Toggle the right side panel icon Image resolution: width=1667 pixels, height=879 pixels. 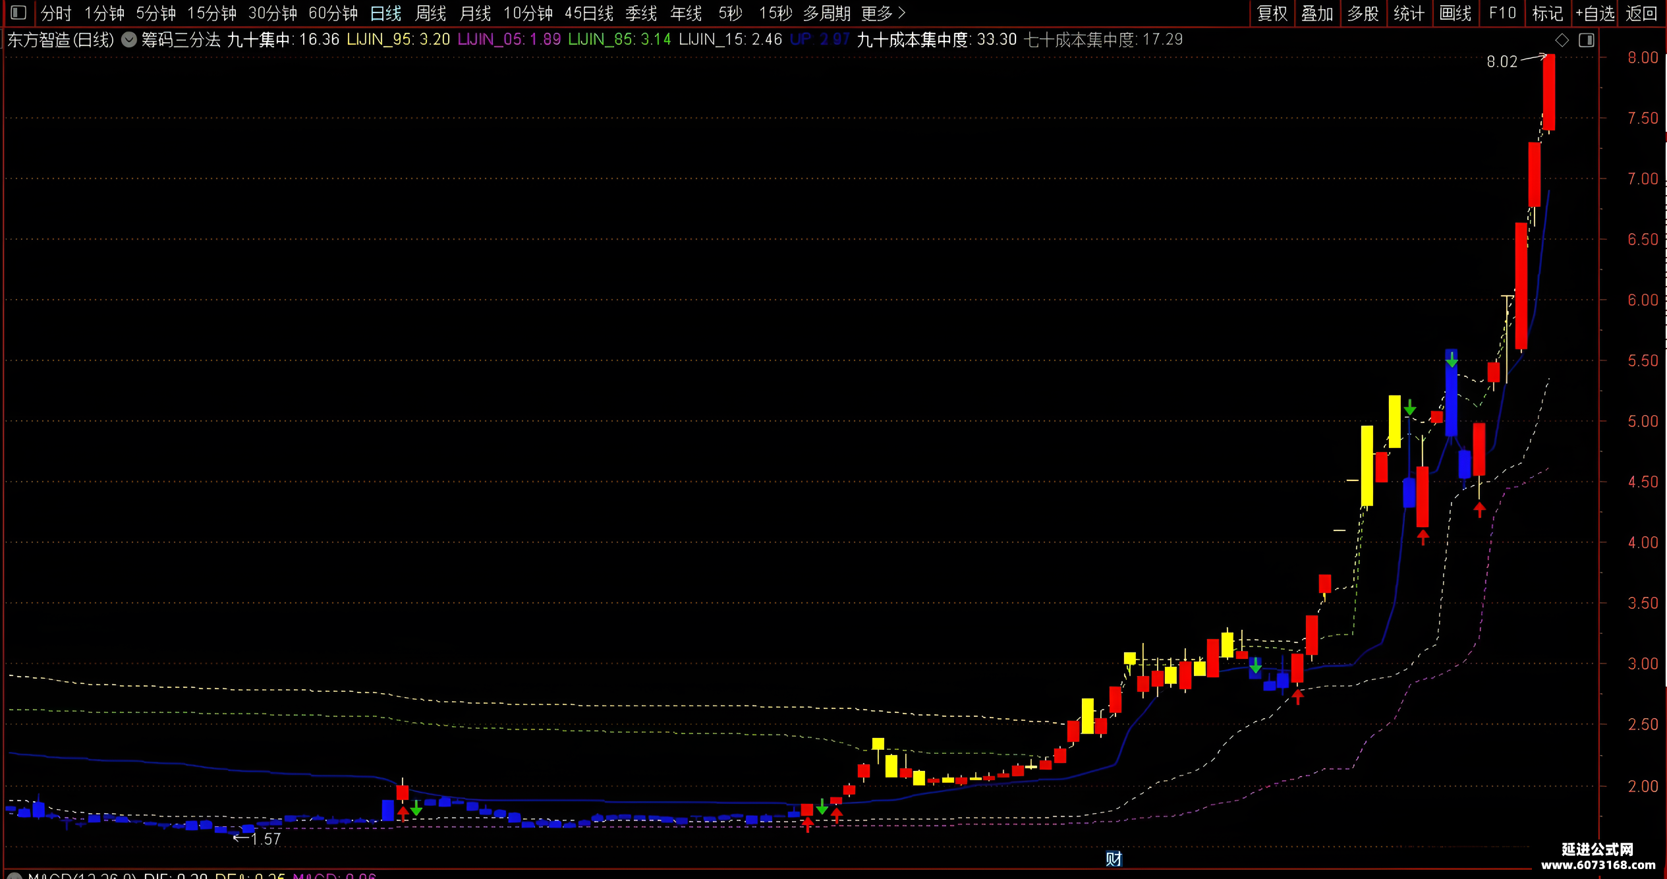click(1587, 40)
